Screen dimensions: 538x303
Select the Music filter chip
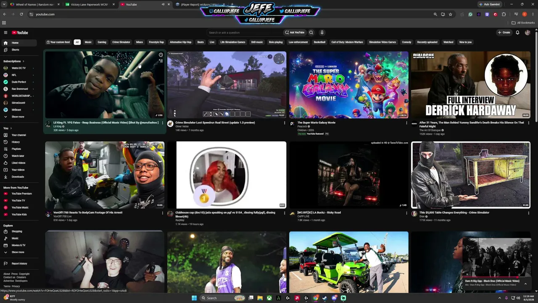[x=88, y=42]
